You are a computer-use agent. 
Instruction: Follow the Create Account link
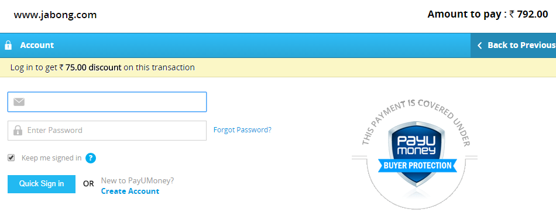coord(130,192)
